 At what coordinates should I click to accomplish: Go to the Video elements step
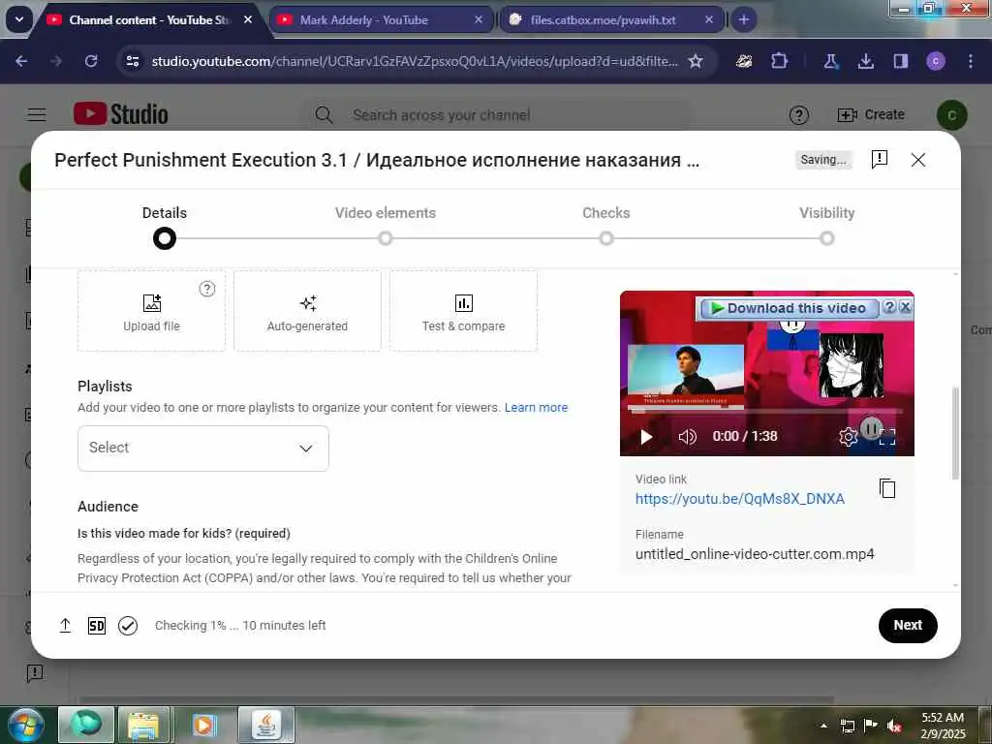coord(386,227)
